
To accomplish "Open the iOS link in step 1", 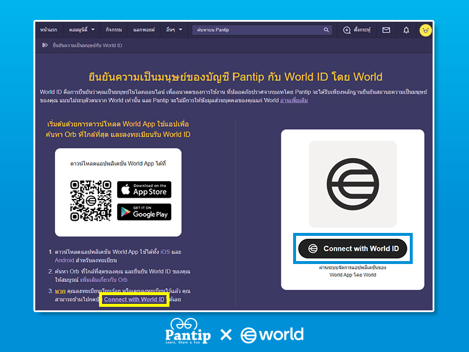I will click(x=165, y=252).
